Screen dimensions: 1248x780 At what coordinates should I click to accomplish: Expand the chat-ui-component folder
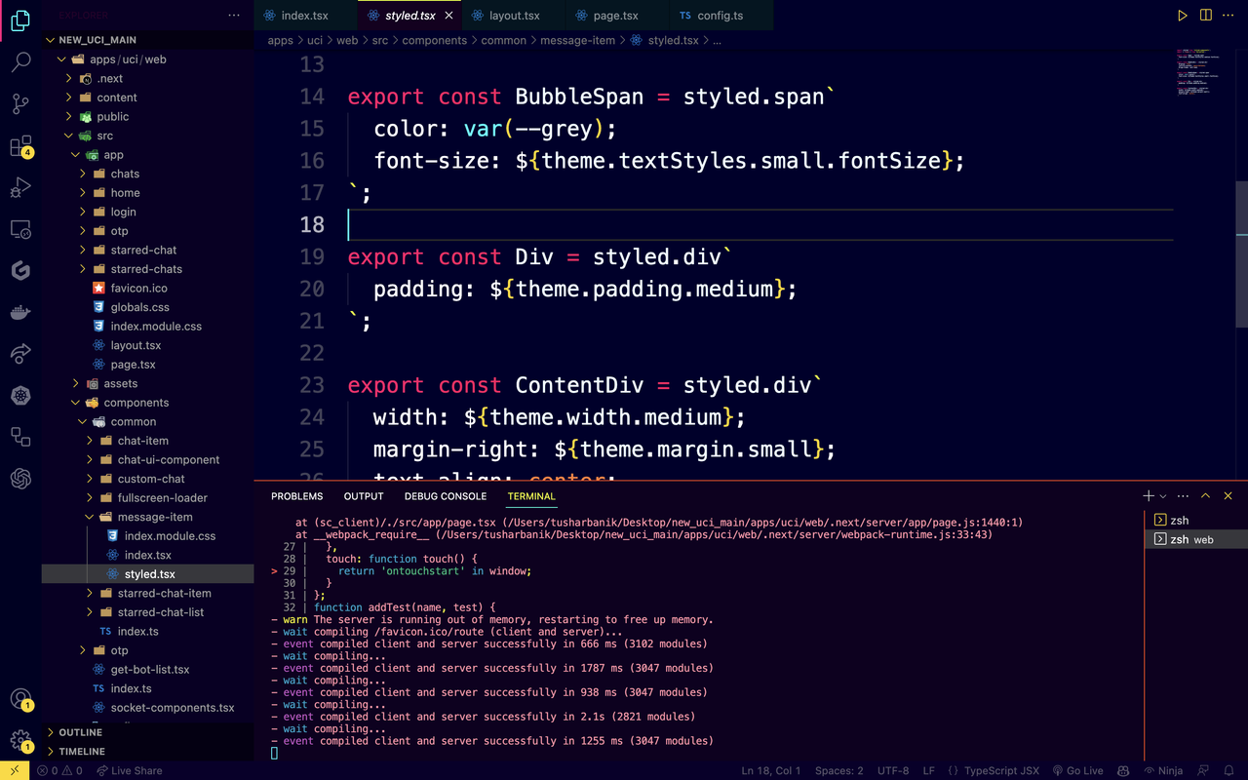(x=148, y=460)
